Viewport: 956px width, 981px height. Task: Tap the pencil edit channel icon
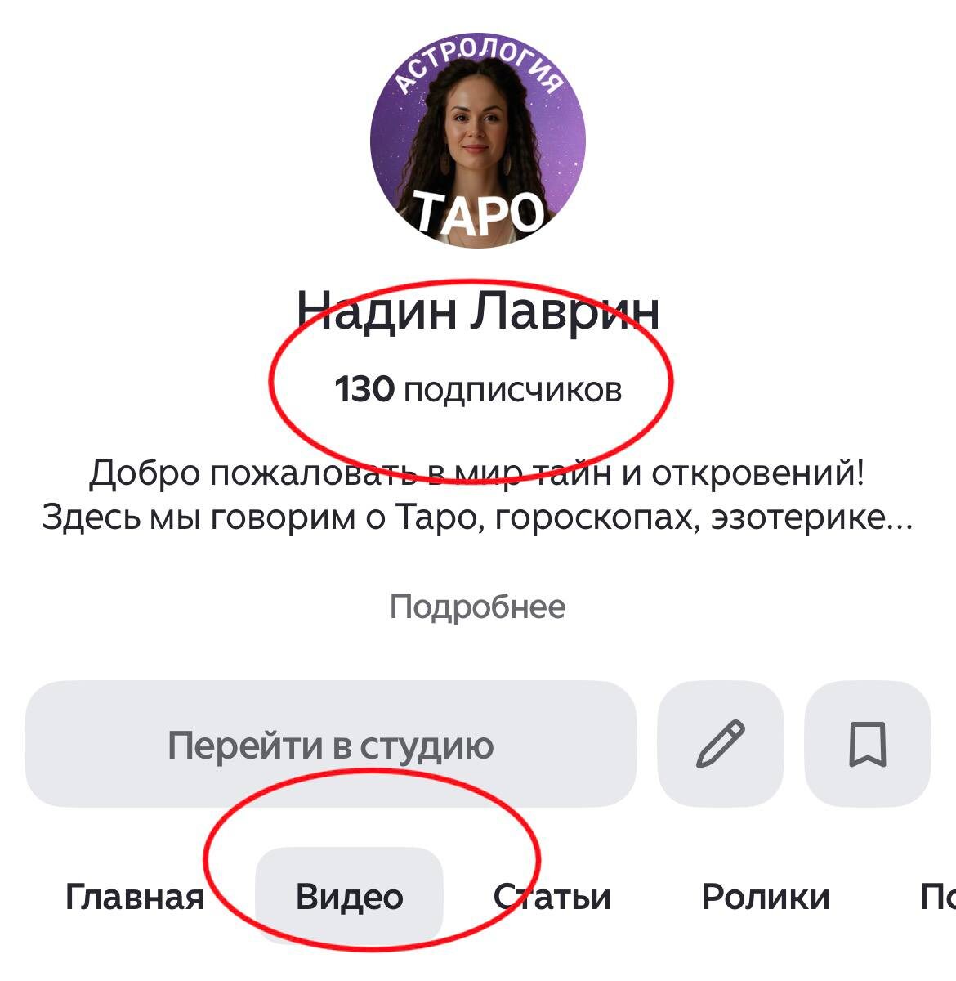720,744
